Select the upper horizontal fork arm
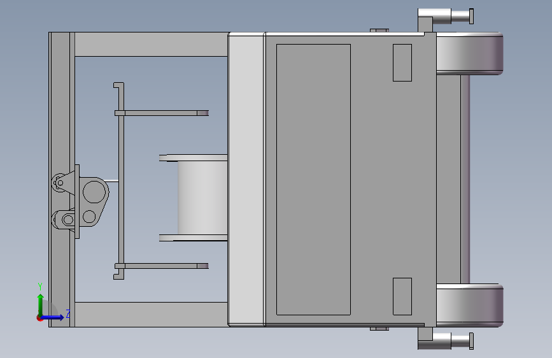 coord(162,113)
